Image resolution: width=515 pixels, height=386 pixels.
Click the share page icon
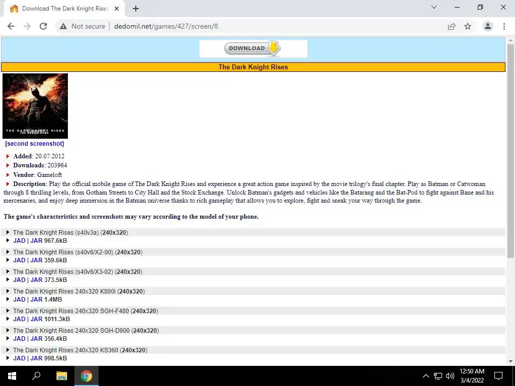click(452, 26)
